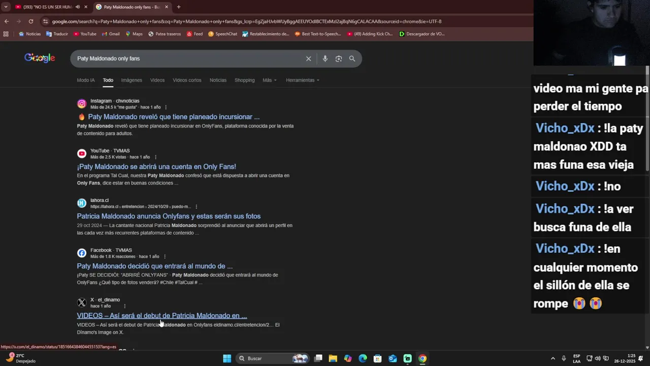
Task: Open options menu for X el_dinamo result
Action: tap(124, 306)
